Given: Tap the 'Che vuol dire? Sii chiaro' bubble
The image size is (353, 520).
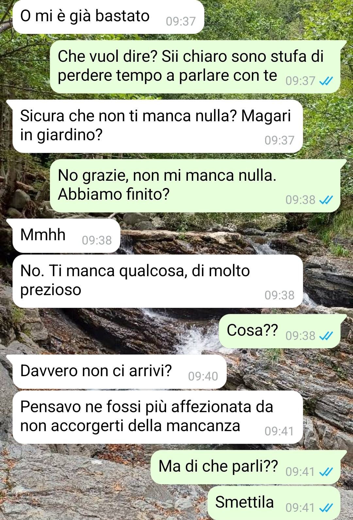Looking at the screenshot, I should click(x=195, y=67).
